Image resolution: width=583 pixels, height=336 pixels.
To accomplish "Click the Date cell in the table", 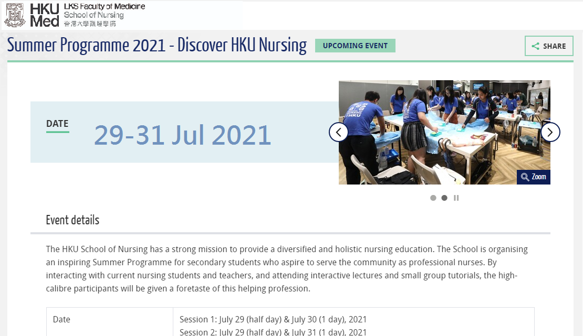I will [x=61, y=319].
